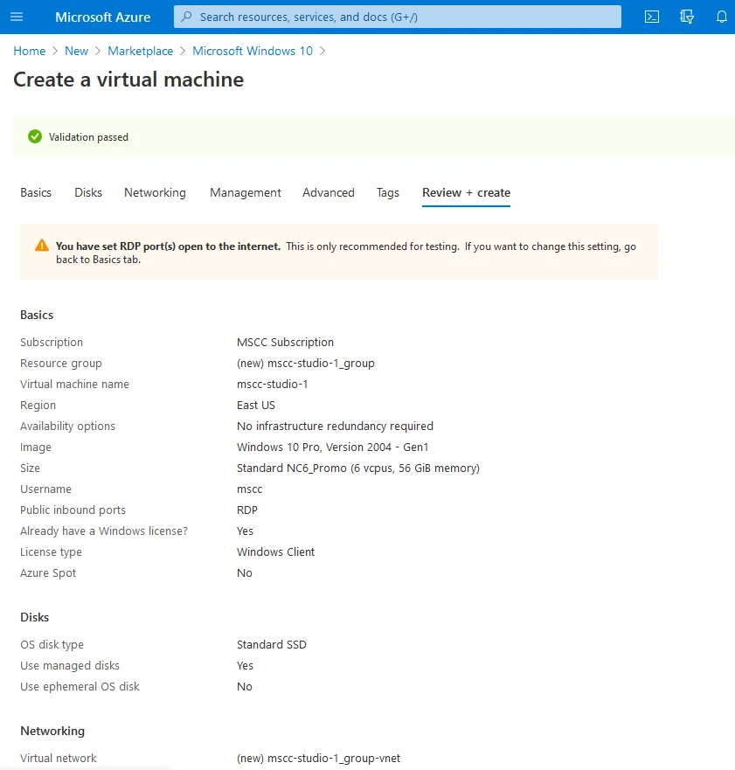Click the search magnifier icon
Screen dimensions: 735x770
[186, 17]
